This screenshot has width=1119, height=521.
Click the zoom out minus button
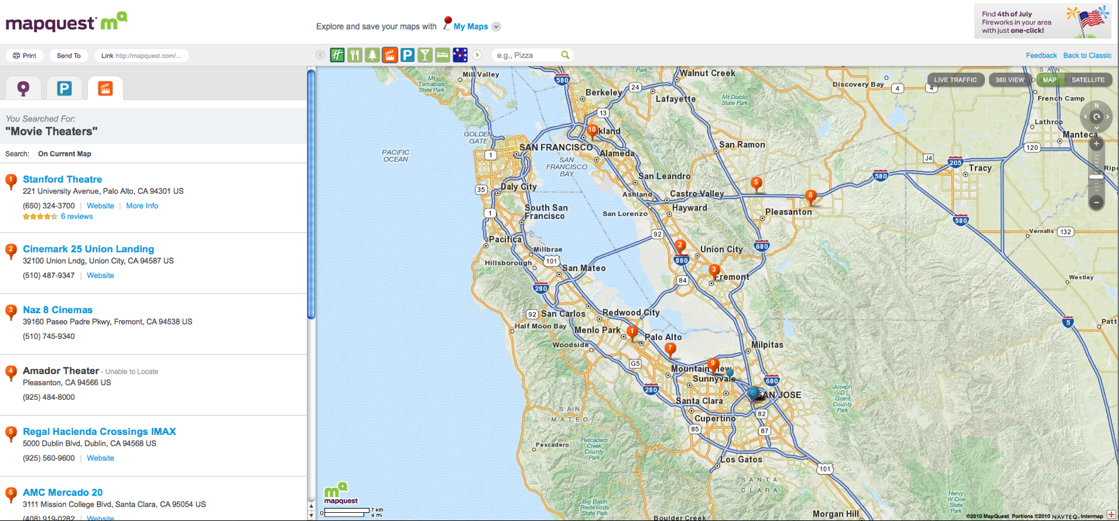point(1096,202)
